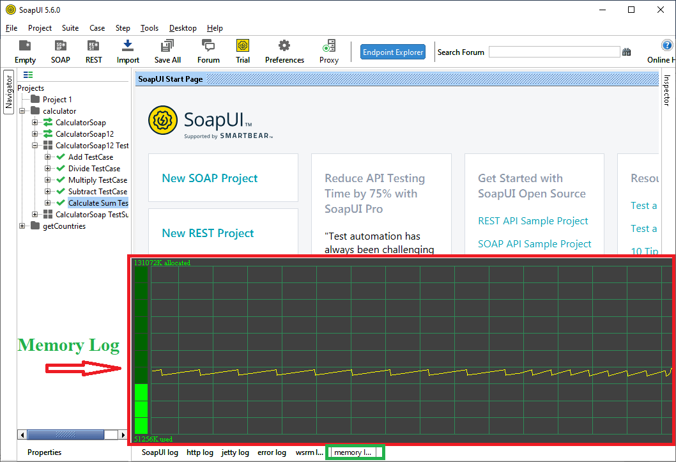676x462 pixels.
Task: Click the Endpoint Explorer button
Action: tap(393, 52)
